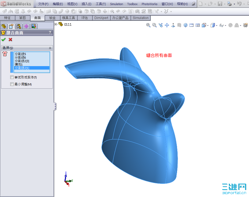Click Zoom to Area icon
Image resolution: width=249 pixels, height=197 pixels.
[x=154, y=25]
